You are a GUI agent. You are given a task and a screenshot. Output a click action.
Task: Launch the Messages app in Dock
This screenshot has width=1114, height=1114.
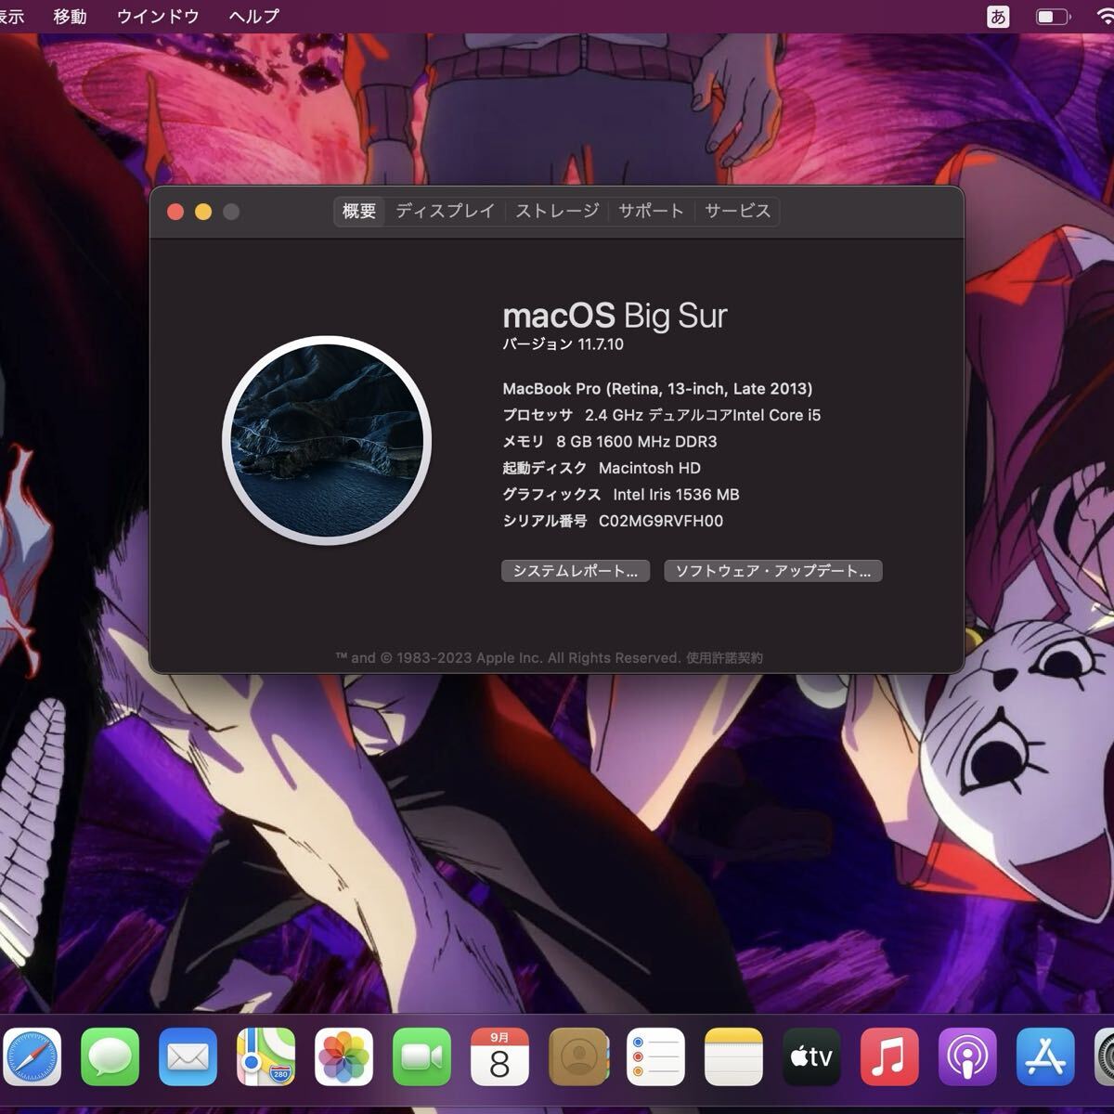[110, 1057]
